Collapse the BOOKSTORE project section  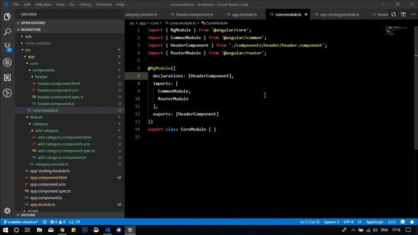(31, 29)
